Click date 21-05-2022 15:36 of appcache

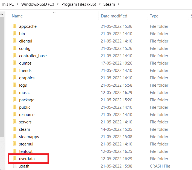pos(116,26)
